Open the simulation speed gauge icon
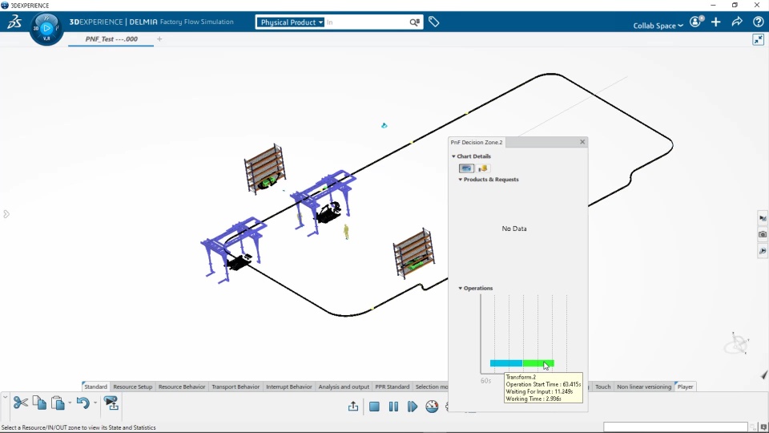Viewport: 769px width, 433px height. tap(432, 407)
